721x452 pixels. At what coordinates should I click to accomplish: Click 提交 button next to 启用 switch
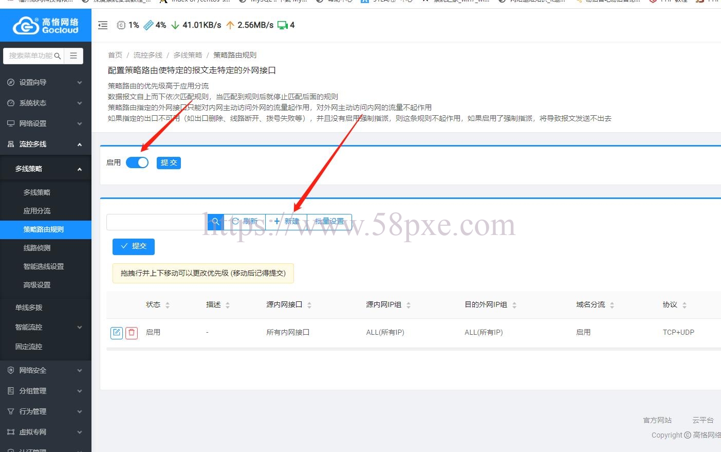[169, 162]
